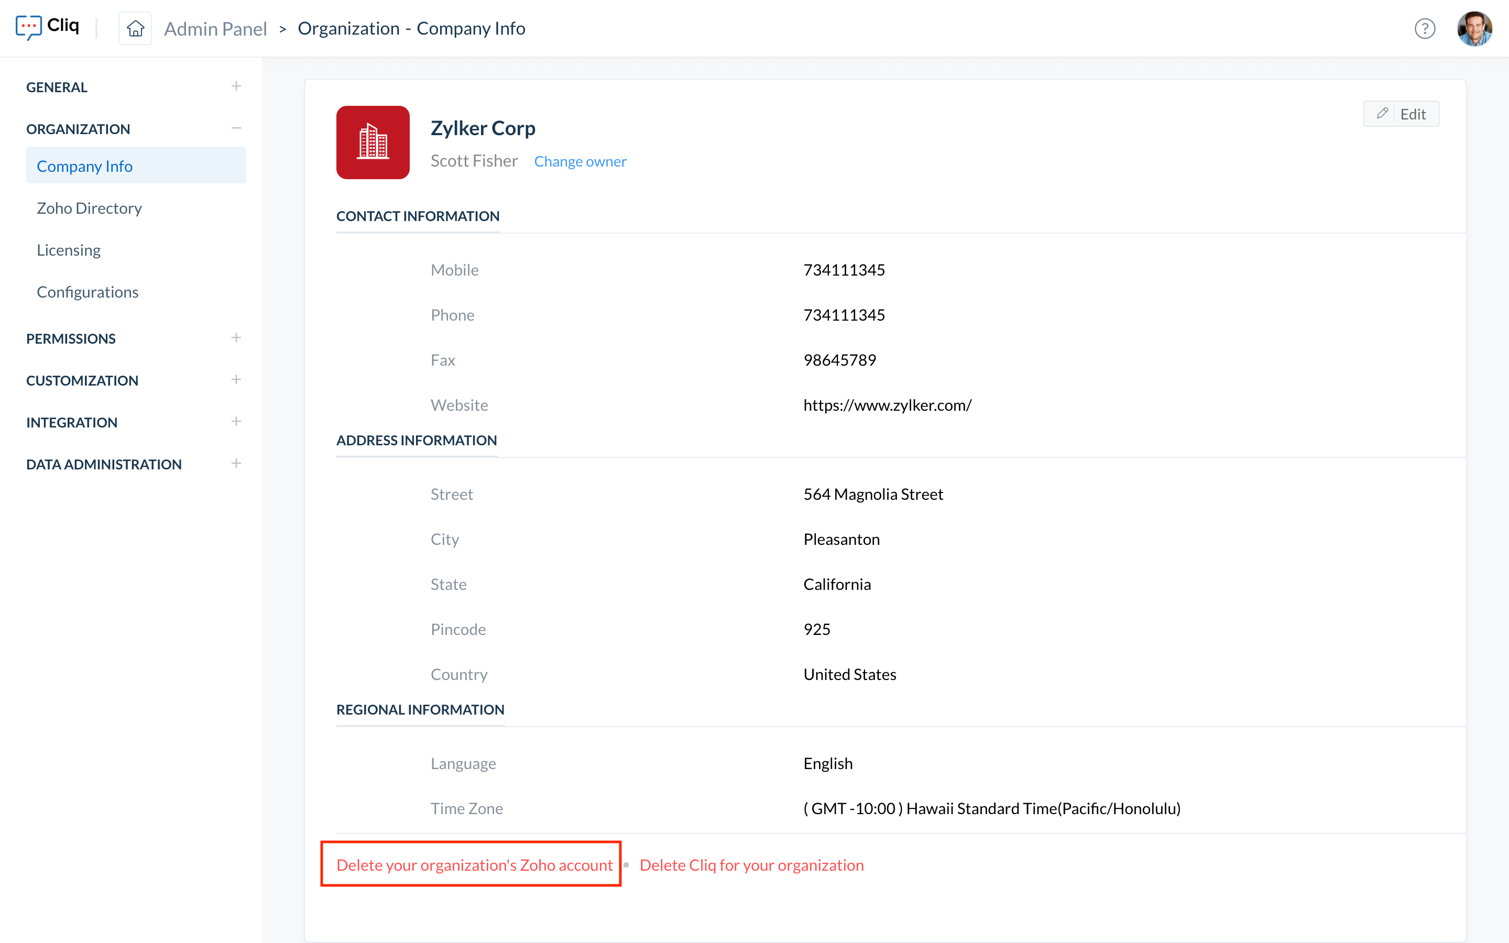The height and width of the screenshot is (943, 1509).
Task: Click the Scott Fisher owner name
Action: tap(474, 161)
